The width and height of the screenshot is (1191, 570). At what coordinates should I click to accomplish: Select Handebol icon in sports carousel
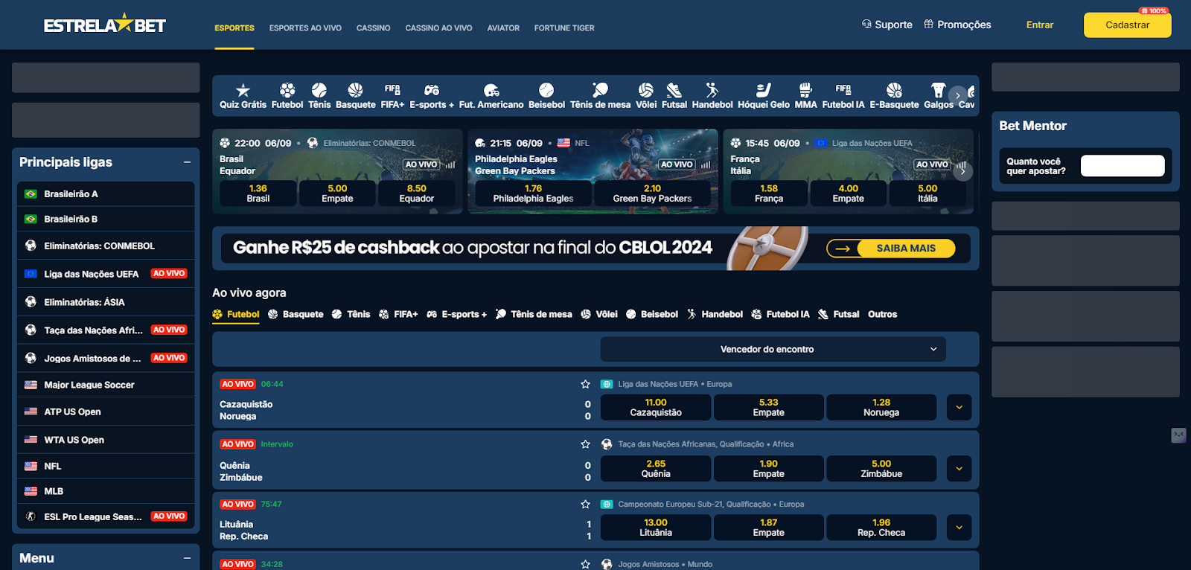coord(712,90)
